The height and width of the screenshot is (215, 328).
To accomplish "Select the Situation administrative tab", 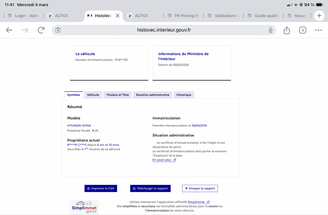I will point(153,95).
